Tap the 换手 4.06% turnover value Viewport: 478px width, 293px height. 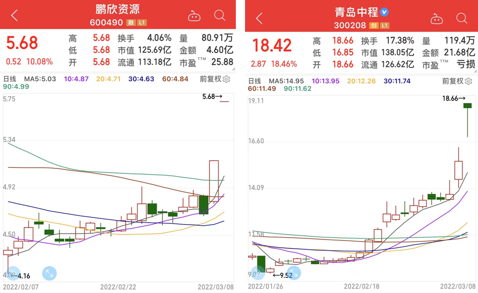(x=159, y=38)
